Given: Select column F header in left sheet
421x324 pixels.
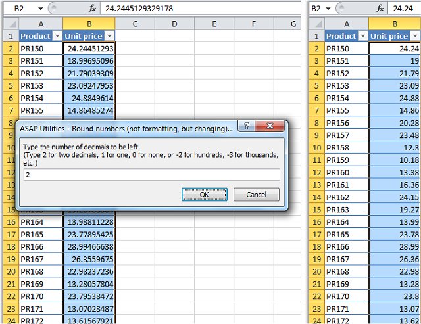Looking at the screenshot, I should [x=253, y=24].
